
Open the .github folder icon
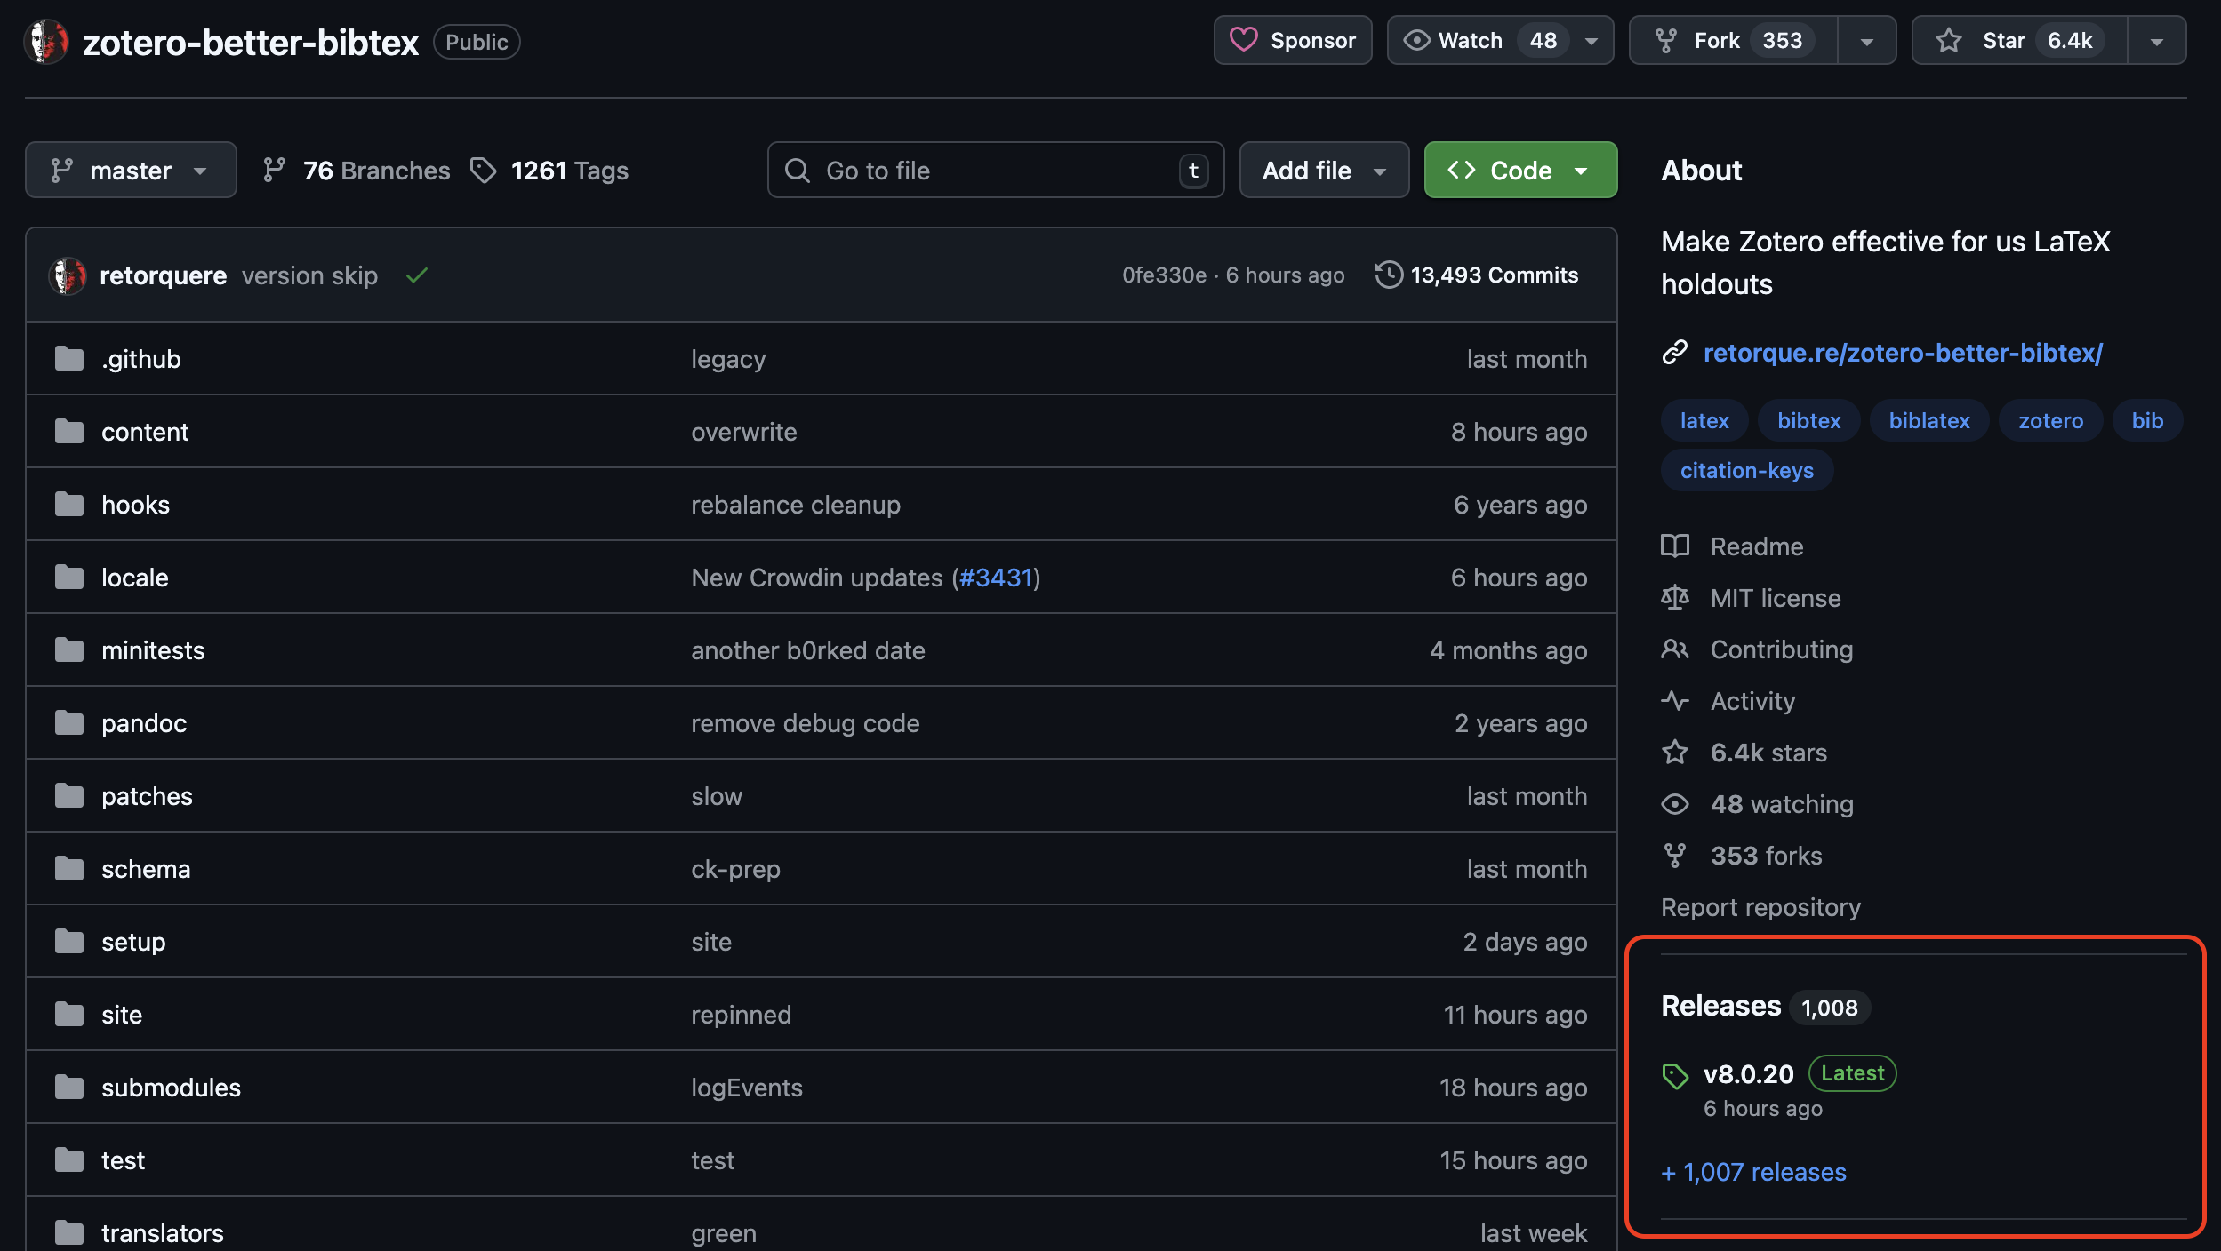69,359
